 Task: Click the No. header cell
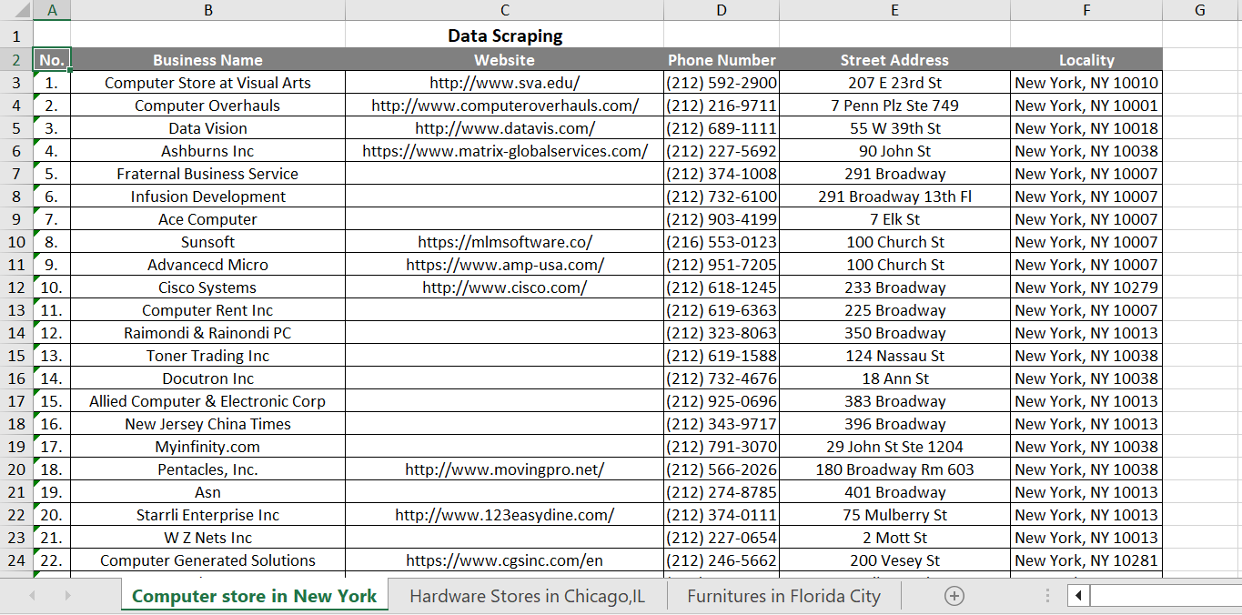click(x=52, y=60)
